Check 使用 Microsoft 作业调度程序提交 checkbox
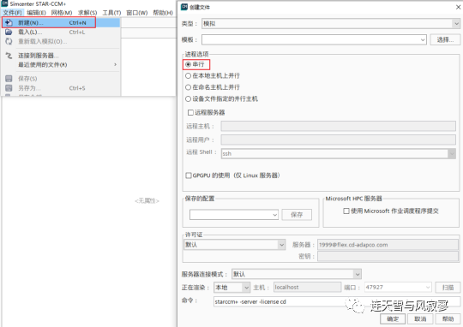Viewport: 463px width, 327px height. [346, 211]
